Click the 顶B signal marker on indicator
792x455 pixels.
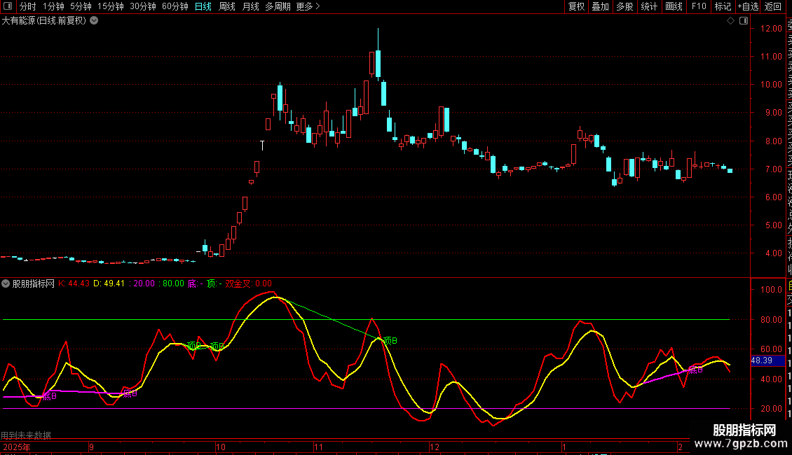(390, 341)
